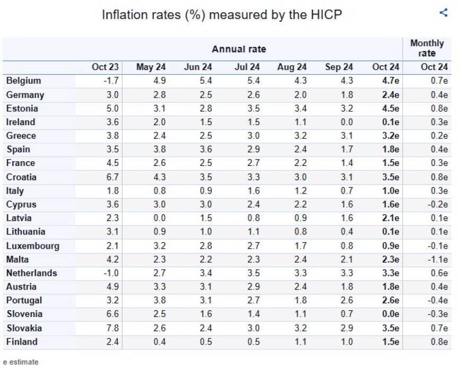Click the Finland row label
The height and width of the screenshot is (368, 467).
(x=21, y=342)
